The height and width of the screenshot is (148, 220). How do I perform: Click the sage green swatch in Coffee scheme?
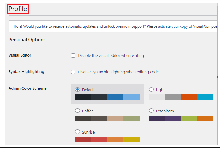click(132, 118)
